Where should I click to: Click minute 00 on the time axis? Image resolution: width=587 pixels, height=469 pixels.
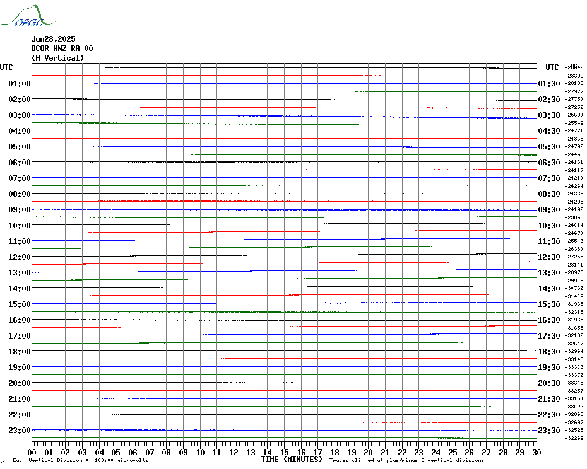pos(32,452)
